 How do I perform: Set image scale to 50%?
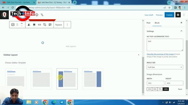[x=155, y=89]
